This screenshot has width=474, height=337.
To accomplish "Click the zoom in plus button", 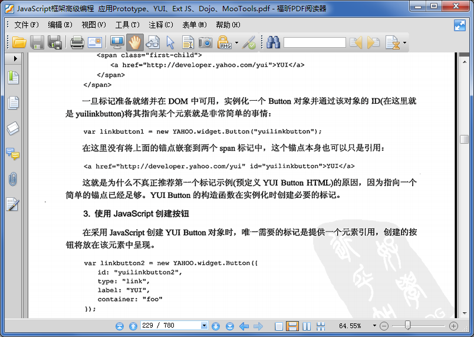I will click(x=453, y=326).
